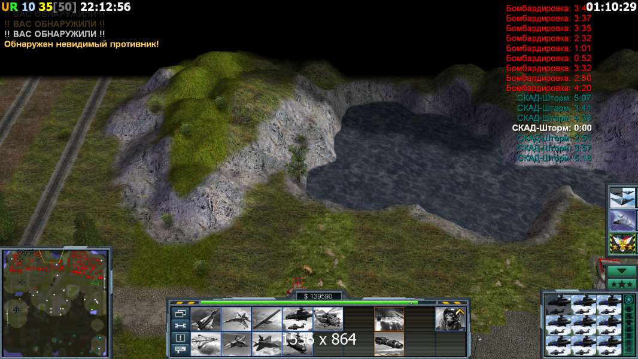
Task: Click the Бомбардировка: 2:32 timer
Action: 548,38
